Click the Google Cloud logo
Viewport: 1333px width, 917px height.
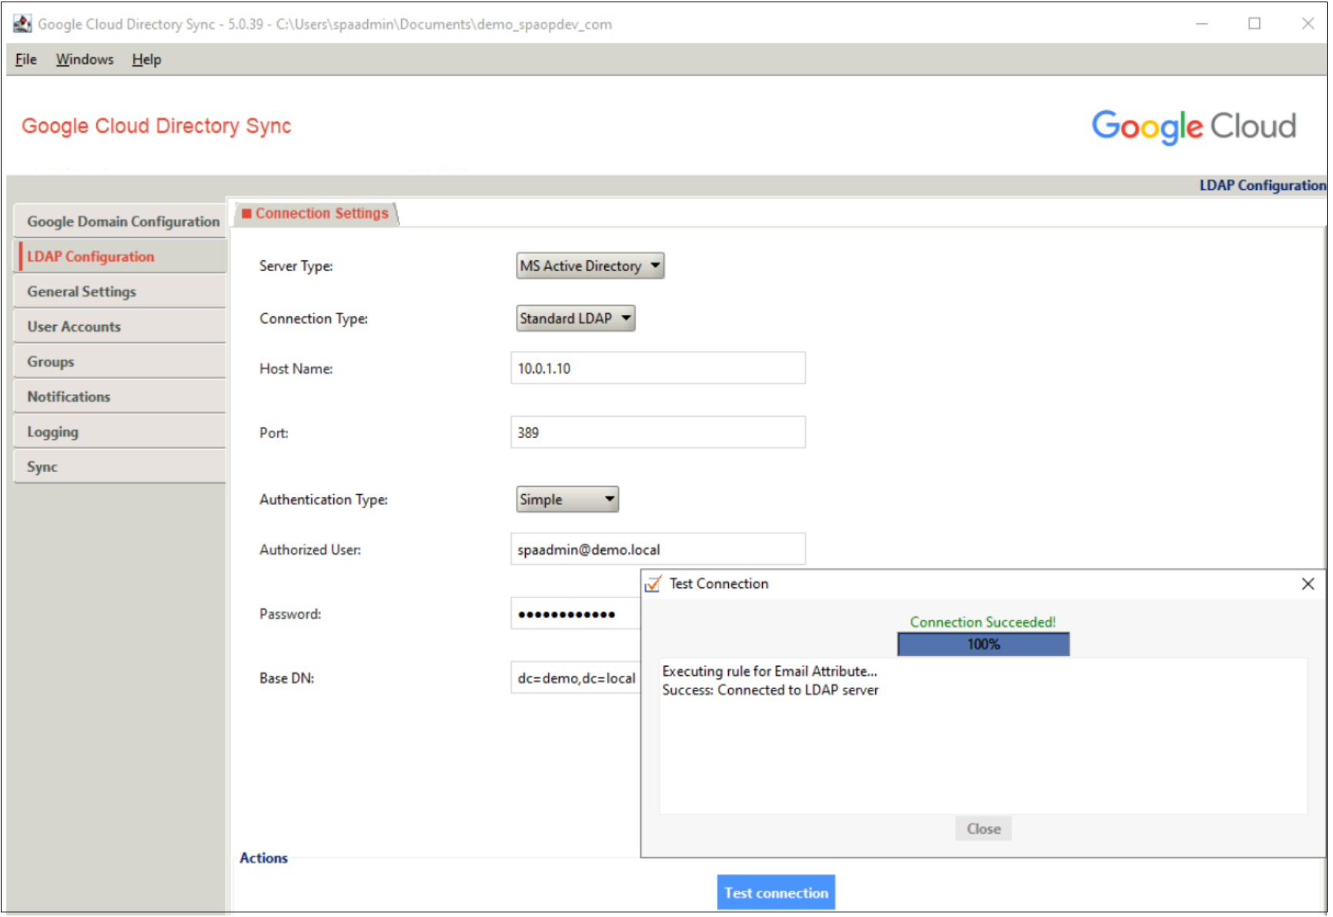[x=1194, y=126]
